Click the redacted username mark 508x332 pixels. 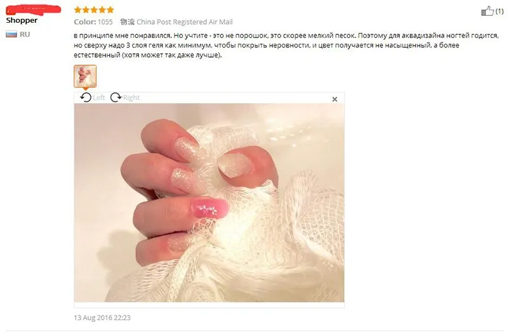click(x=34, y=10)
